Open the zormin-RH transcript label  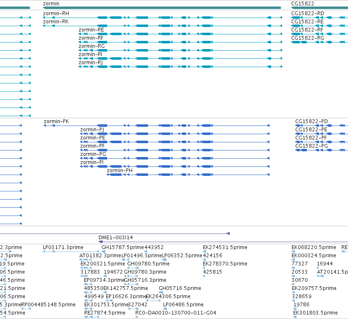56,13
